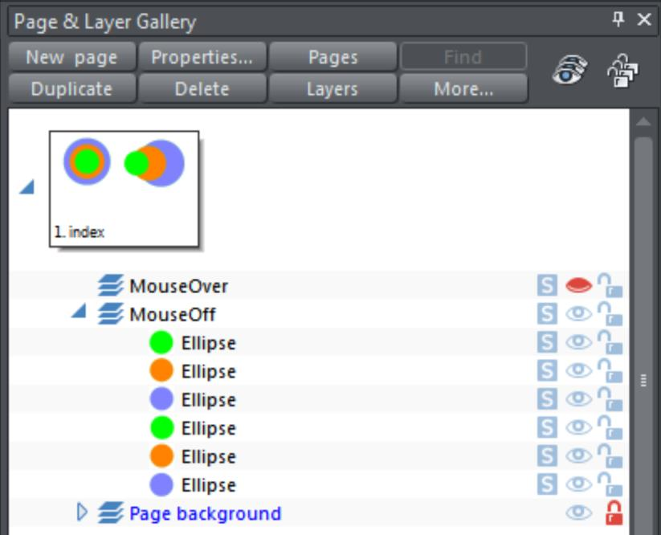The image size is (661, 535).
Task: Hide the Page background layer
Action: [578, 513]
